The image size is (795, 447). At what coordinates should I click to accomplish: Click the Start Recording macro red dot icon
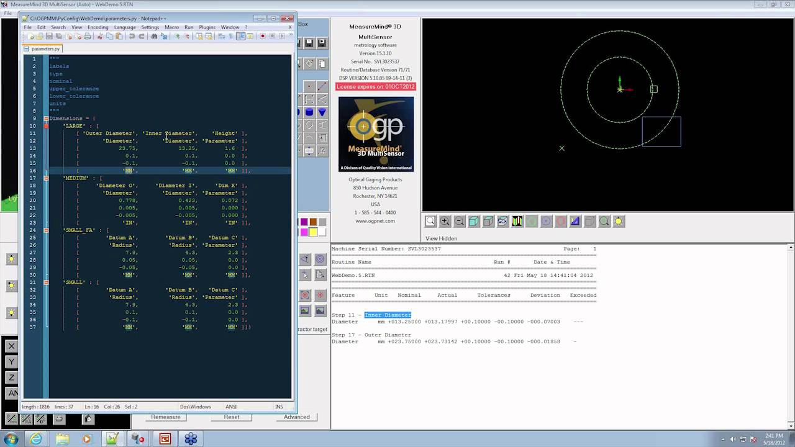click(263, 36)
